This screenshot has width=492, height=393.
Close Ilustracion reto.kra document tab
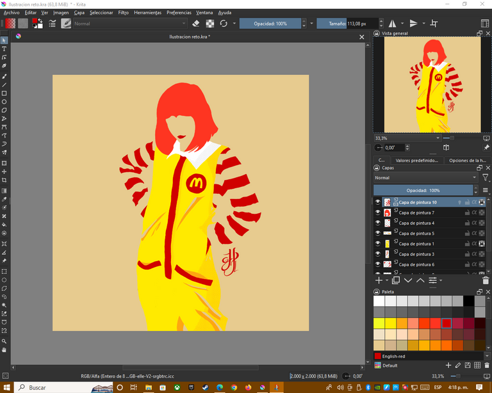pyautogui.click(x=362, y=36)
